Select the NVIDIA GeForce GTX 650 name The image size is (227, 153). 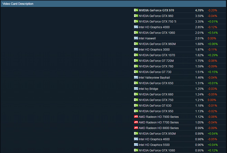point(156,83)
